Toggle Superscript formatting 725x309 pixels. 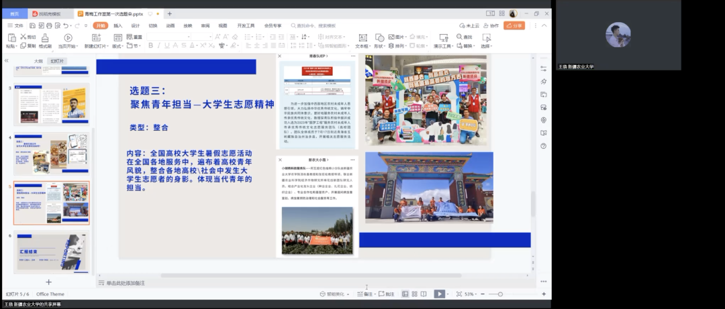point(203,46)
